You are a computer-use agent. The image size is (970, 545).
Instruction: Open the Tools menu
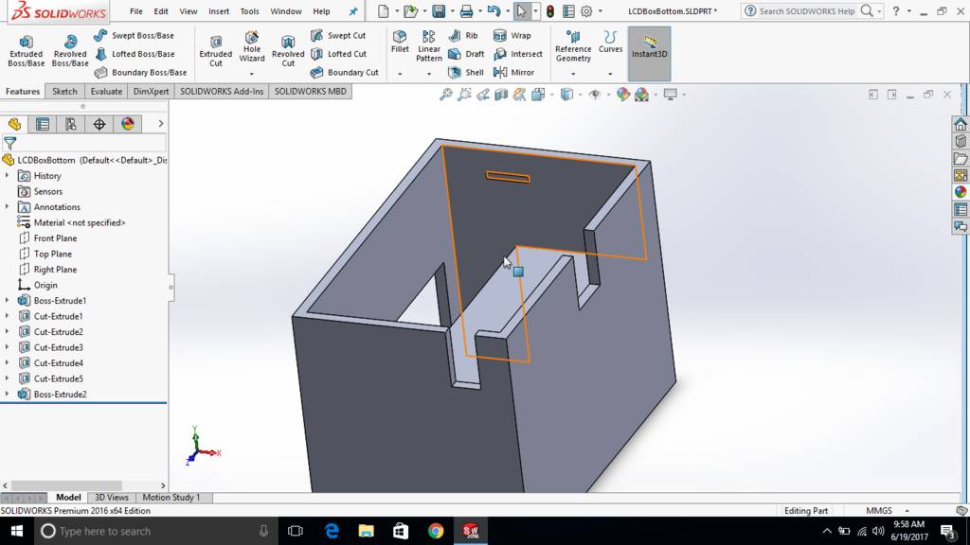click(249, 11)
